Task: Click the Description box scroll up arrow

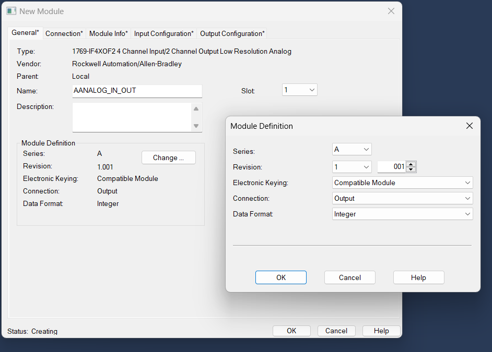Action: tap(196, 109)
